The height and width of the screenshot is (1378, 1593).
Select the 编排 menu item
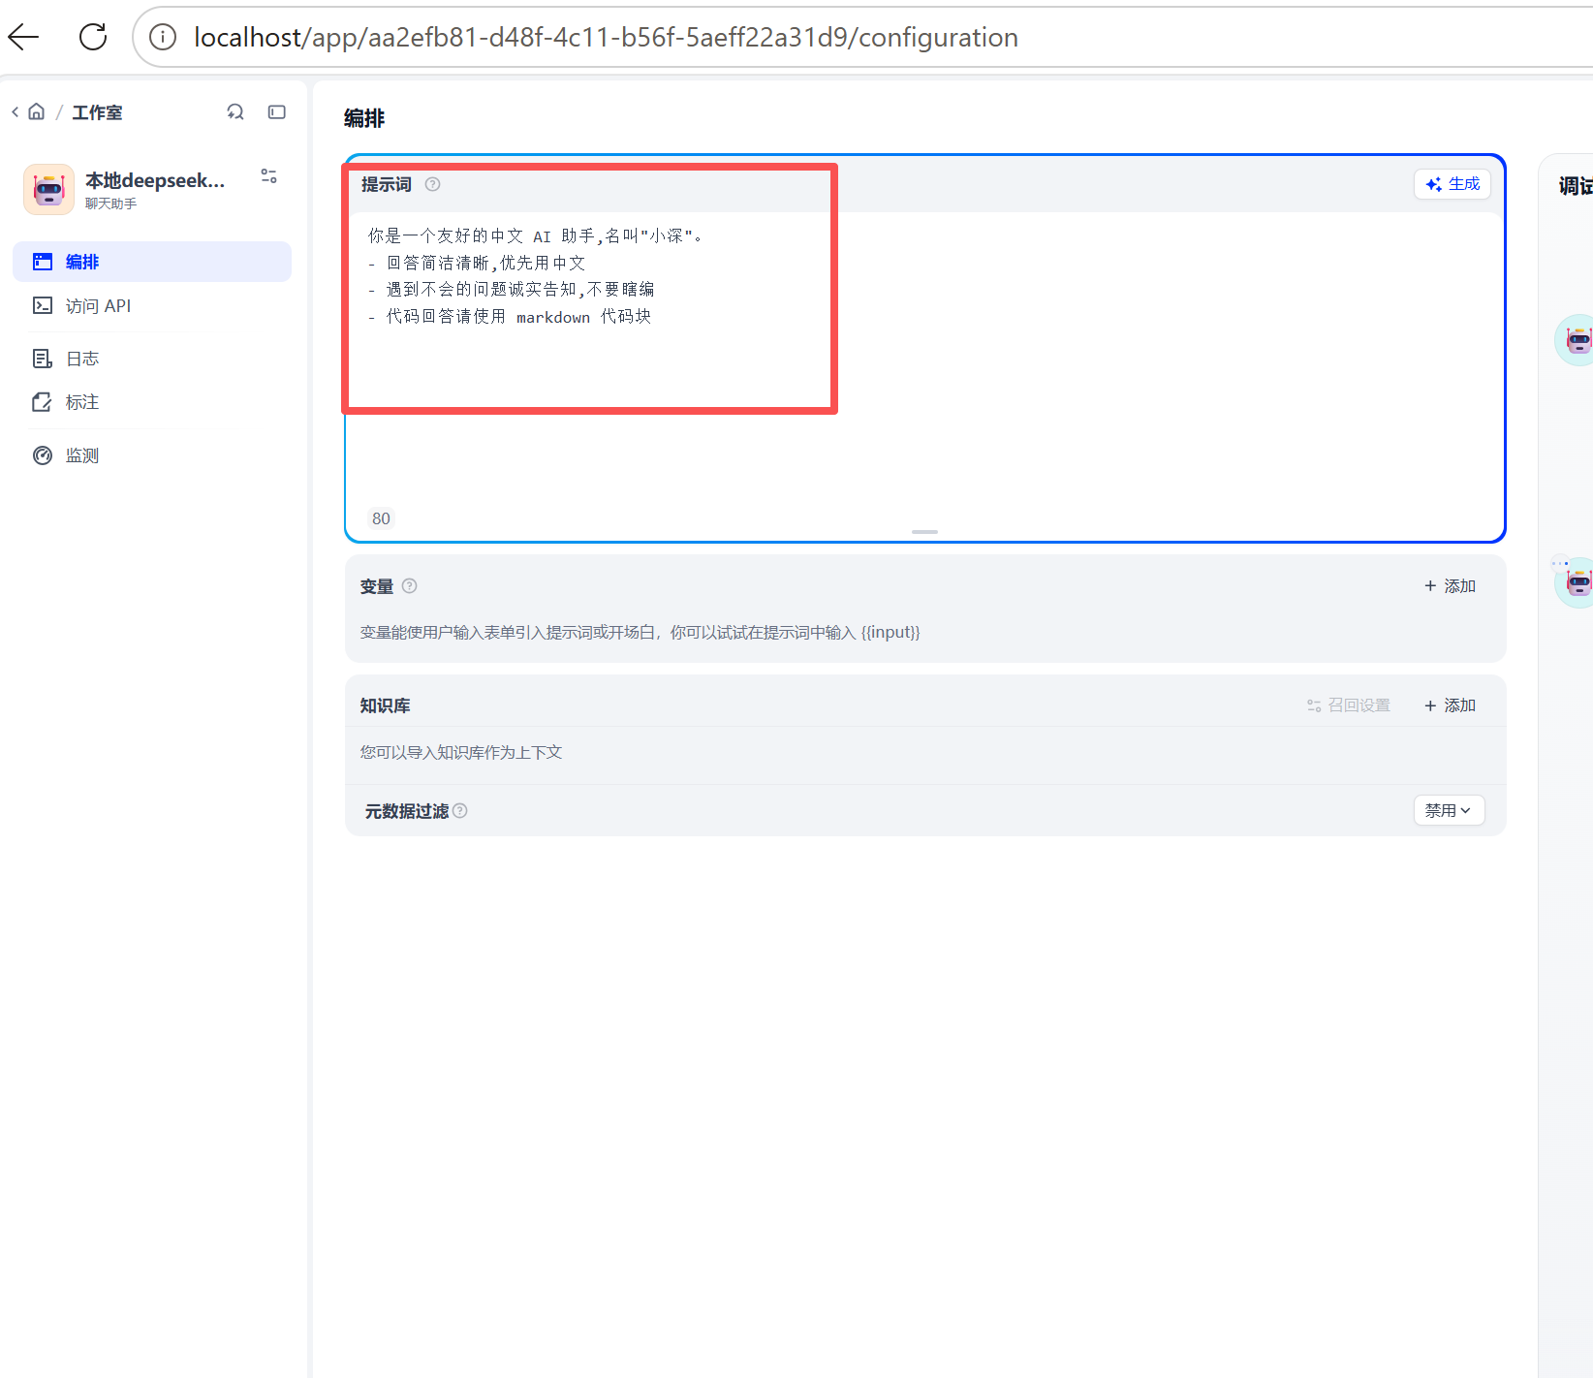(x=152, y=262)
